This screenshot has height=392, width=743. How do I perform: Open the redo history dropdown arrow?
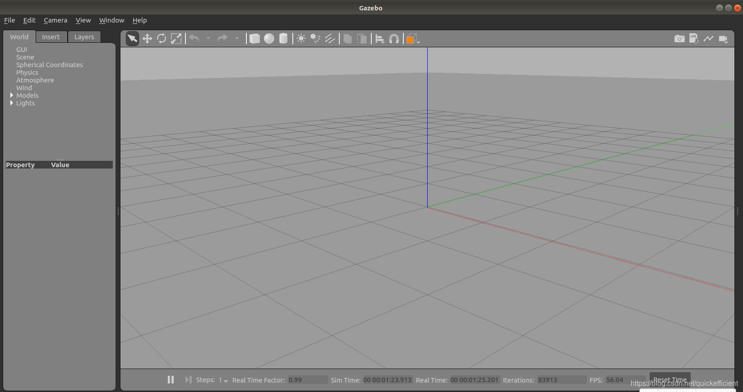tap(237, 39)
